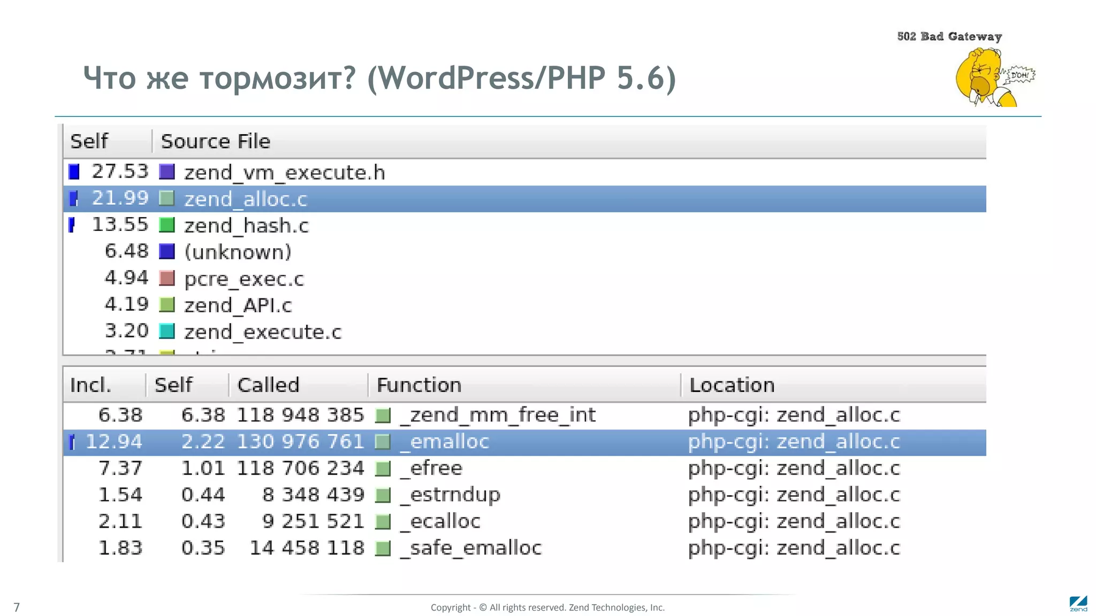The image size is (1096, 616).
Task: Click the green swatch beside zend_hash.c
Action: pyautogui.click(x=167, y=225)
